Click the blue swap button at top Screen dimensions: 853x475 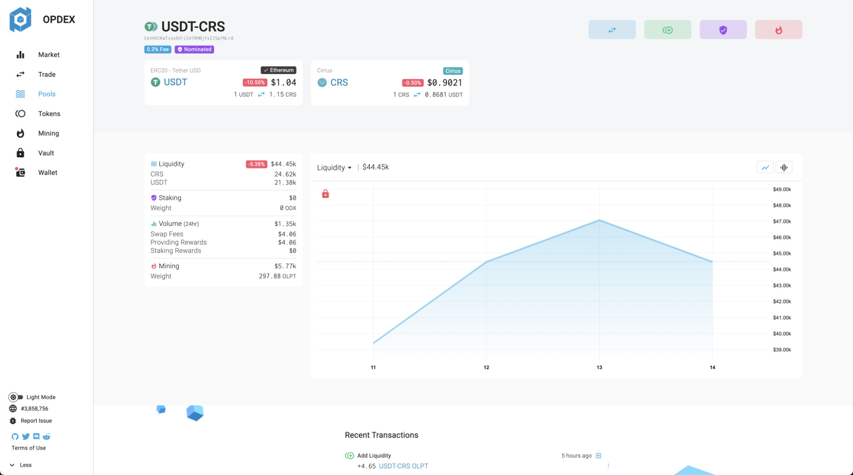coord(612,30)
